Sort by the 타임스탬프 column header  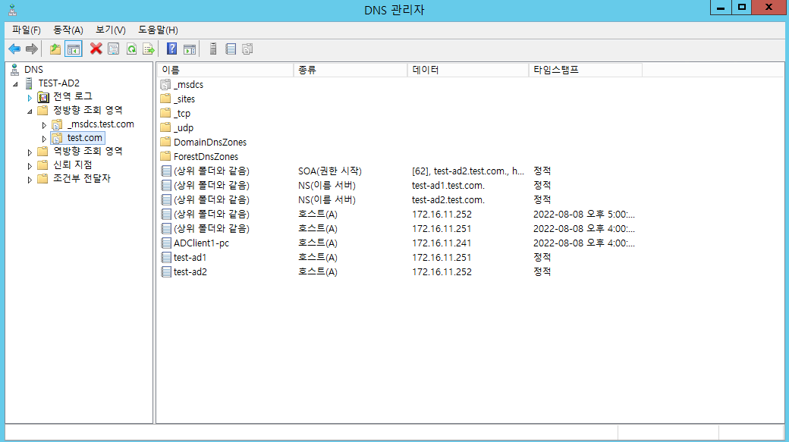(x=585, y=70)
